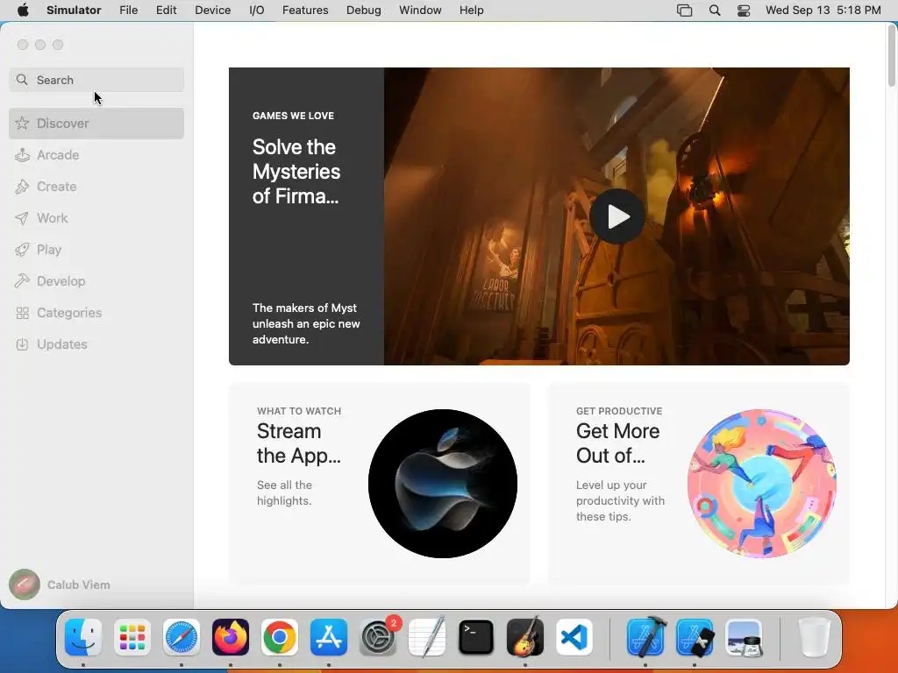Open Finder from the Dock
898x673 pixels.
83,637
